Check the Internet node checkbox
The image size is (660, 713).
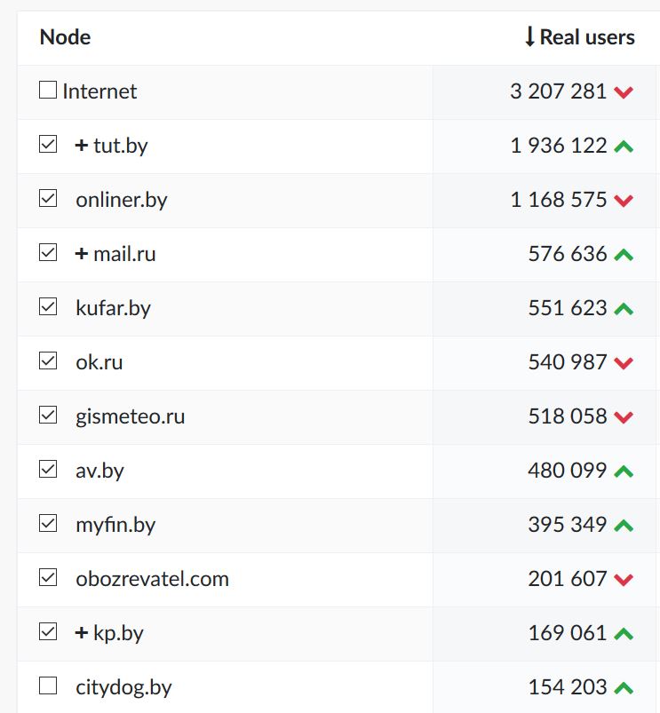click(x=48, y=91)
